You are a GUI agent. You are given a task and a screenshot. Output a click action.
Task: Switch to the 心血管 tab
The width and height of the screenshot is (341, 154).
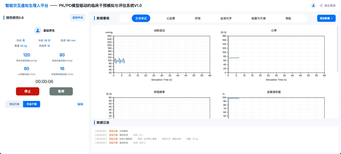point(171,18)
